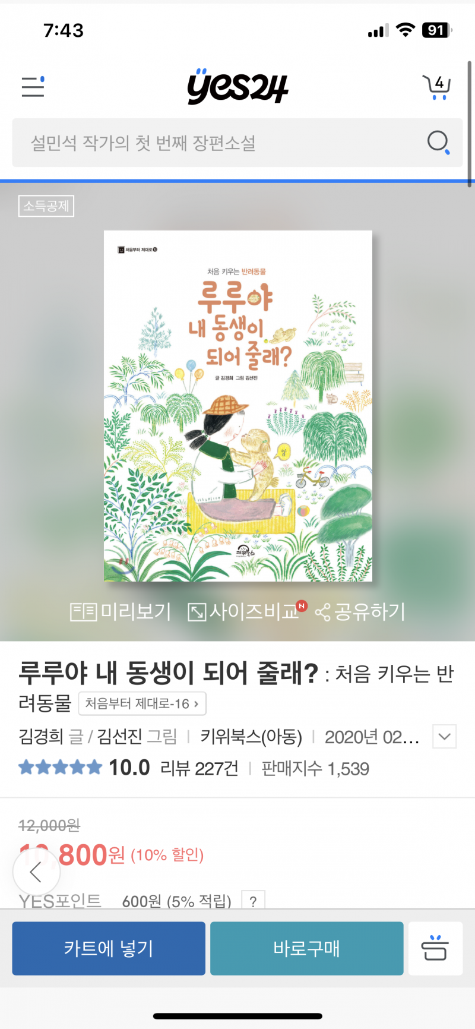475x1029 pixels.
Task: Add the book with 카트에 넣기
Action: pos(109,948)
